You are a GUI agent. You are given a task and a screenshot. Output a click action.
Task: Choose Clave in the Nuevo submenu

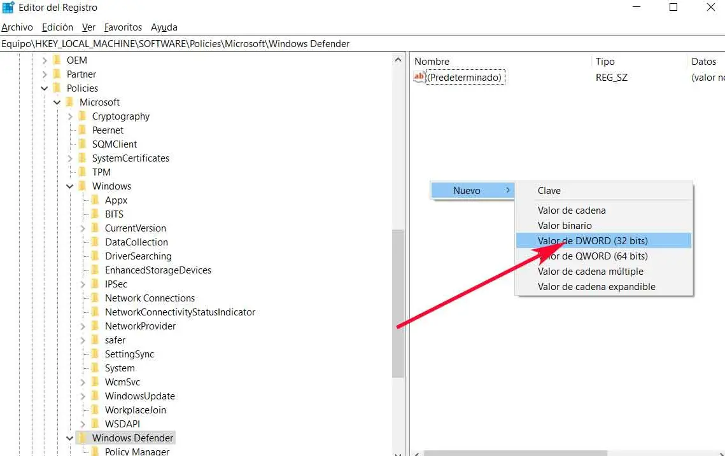[603, 190]
